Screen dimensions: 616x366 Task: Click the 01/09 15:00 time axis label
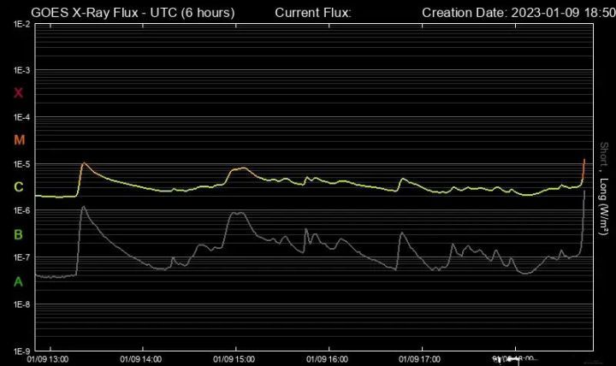(x=234, y=359)
